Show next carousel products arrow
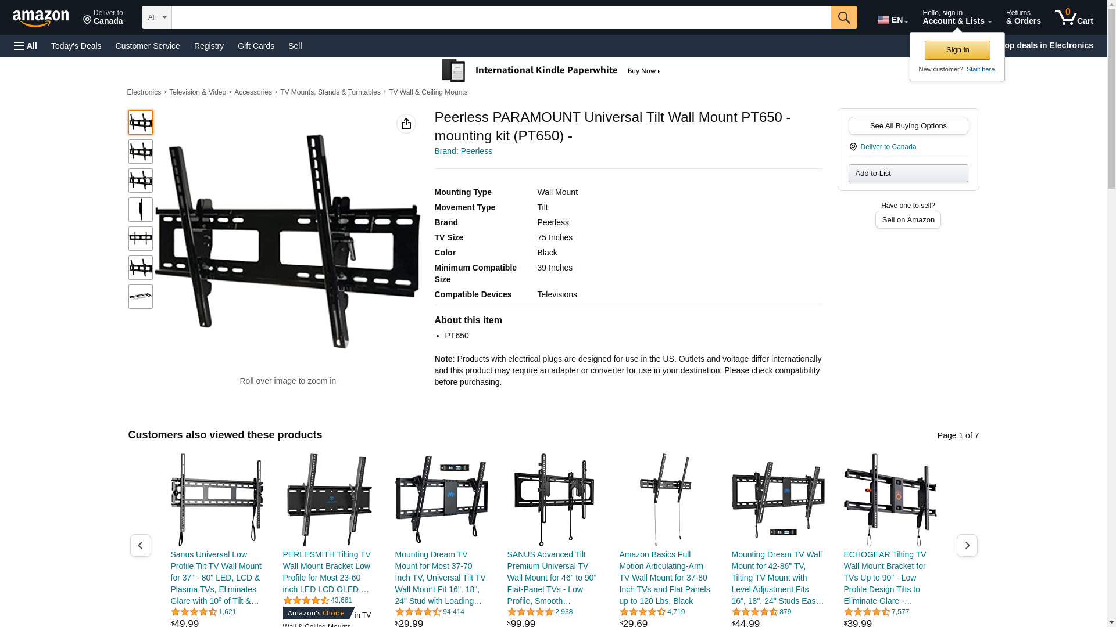 tap(967, 545)
